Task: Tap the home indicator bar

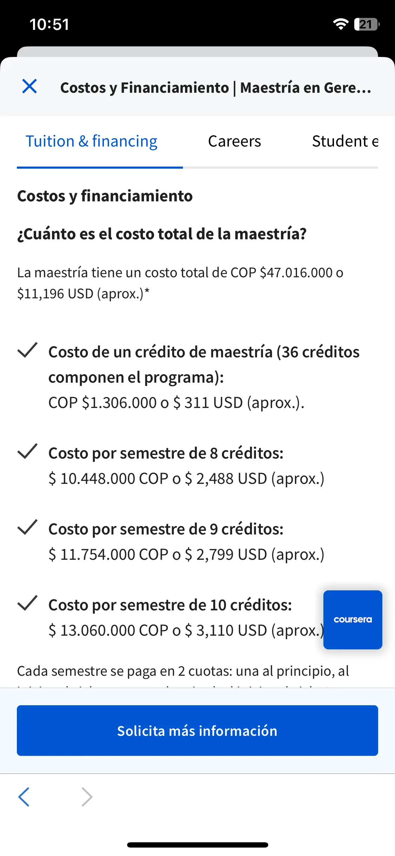Action: click(x=197, y=845)
